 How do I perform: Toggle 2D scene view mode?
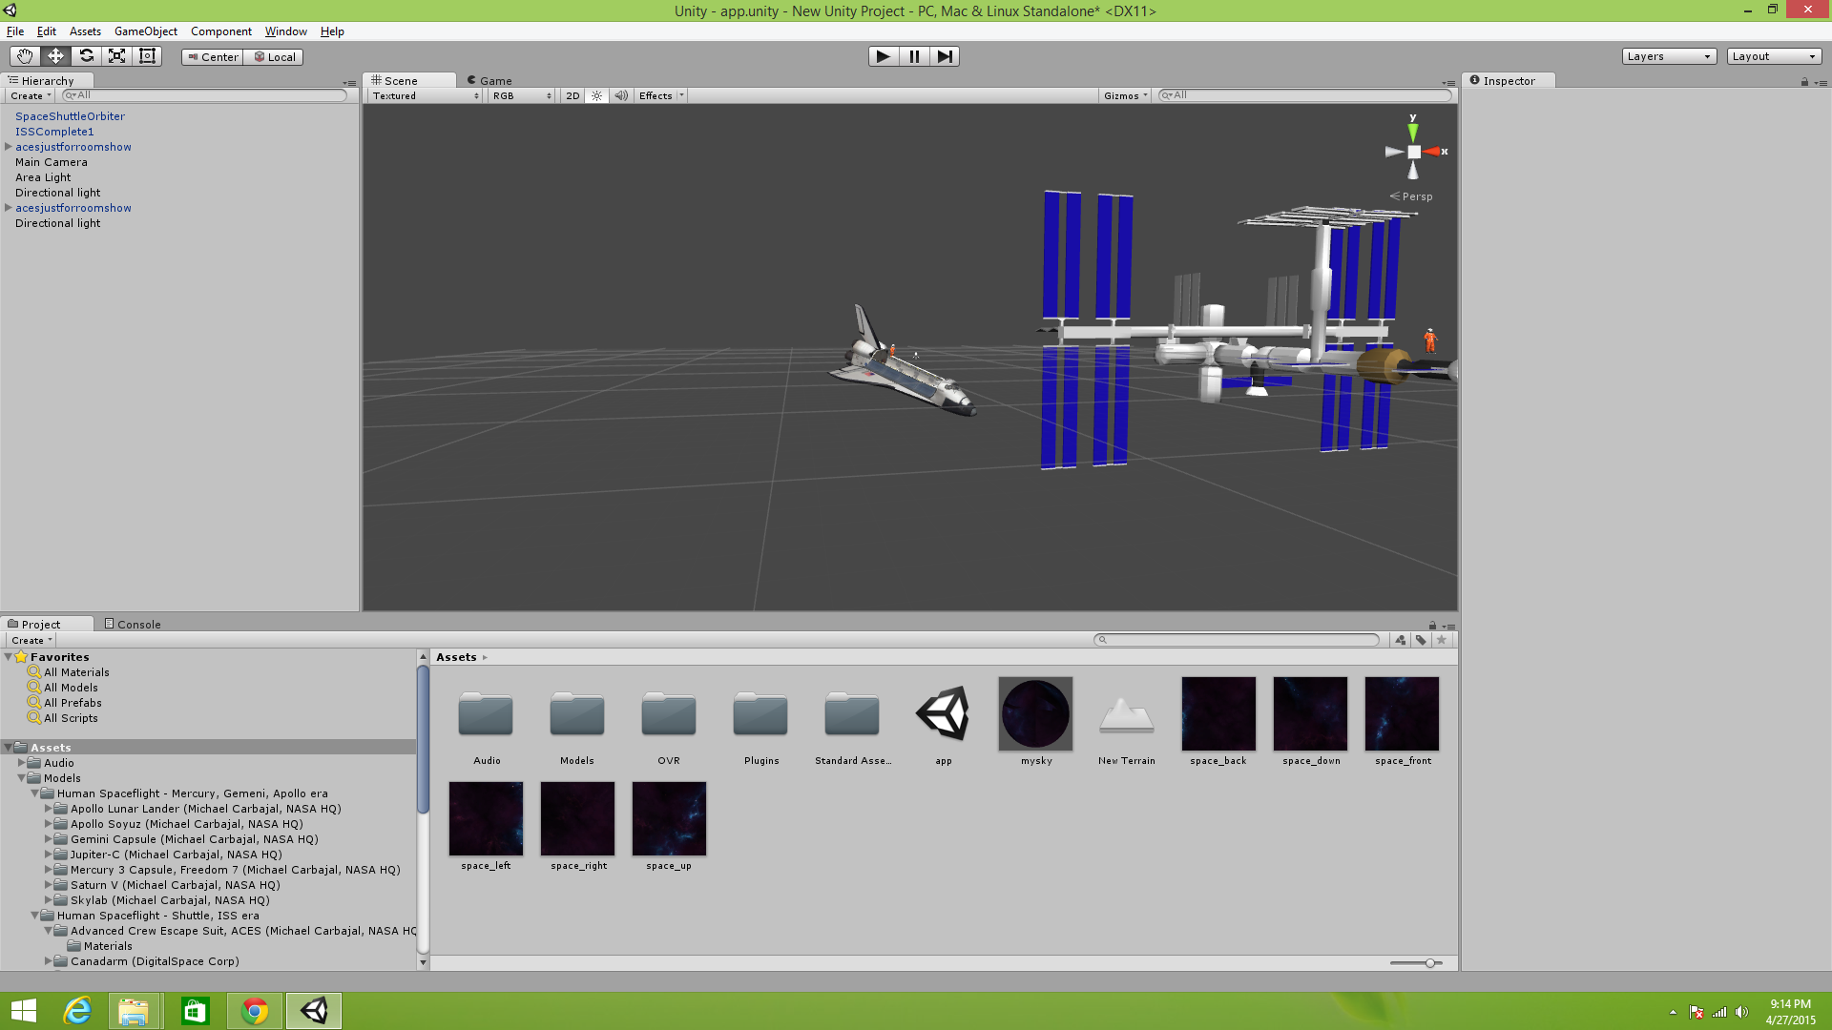click(572, 96)
